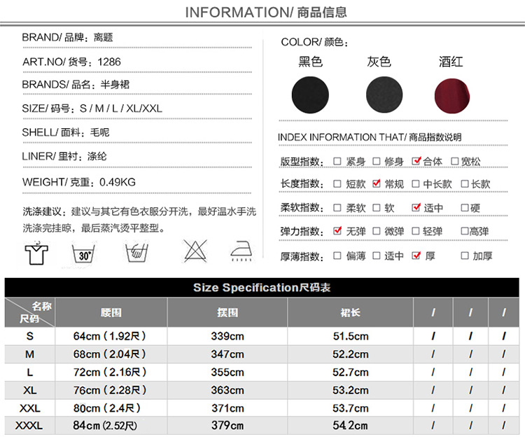
Task: Click the XXXL size row label
Action: pyautogui.click(x=29, y=426)
